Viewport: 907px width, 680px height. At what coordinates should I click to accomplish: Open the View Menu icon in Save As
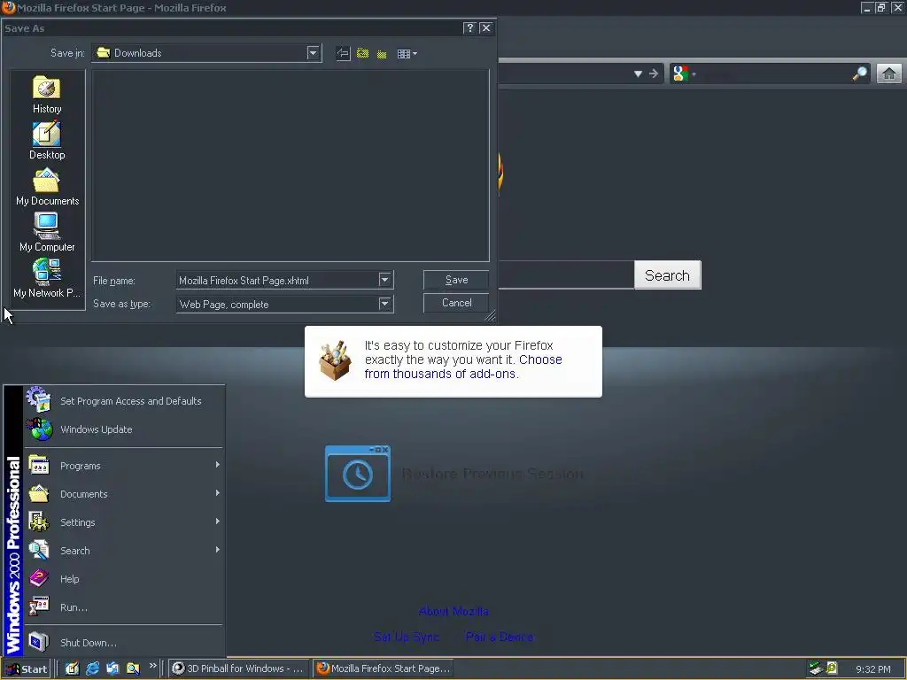407,54
